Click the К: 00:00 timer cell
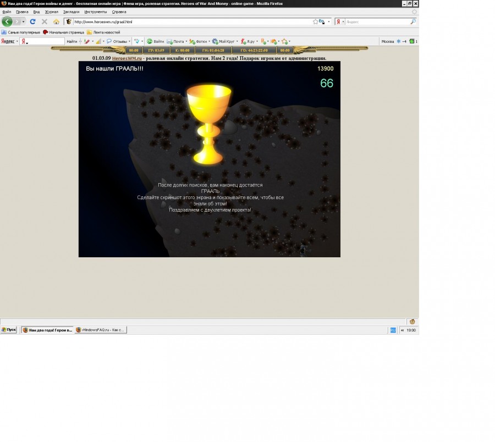This screenshot has width=495, height=442. (x=182, y=50)
